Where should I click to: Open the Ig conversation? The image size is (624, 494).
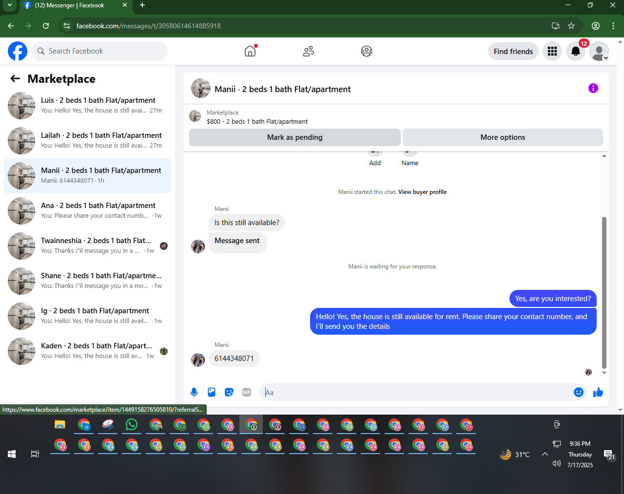88,316
